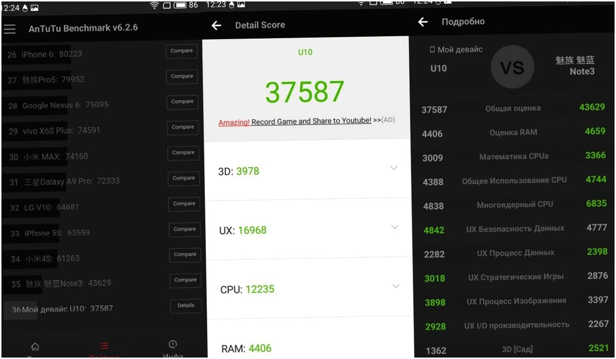Tap Общее Использование CPU row
The width and height of the screenshot is (616, 359).
coord(513,180)
